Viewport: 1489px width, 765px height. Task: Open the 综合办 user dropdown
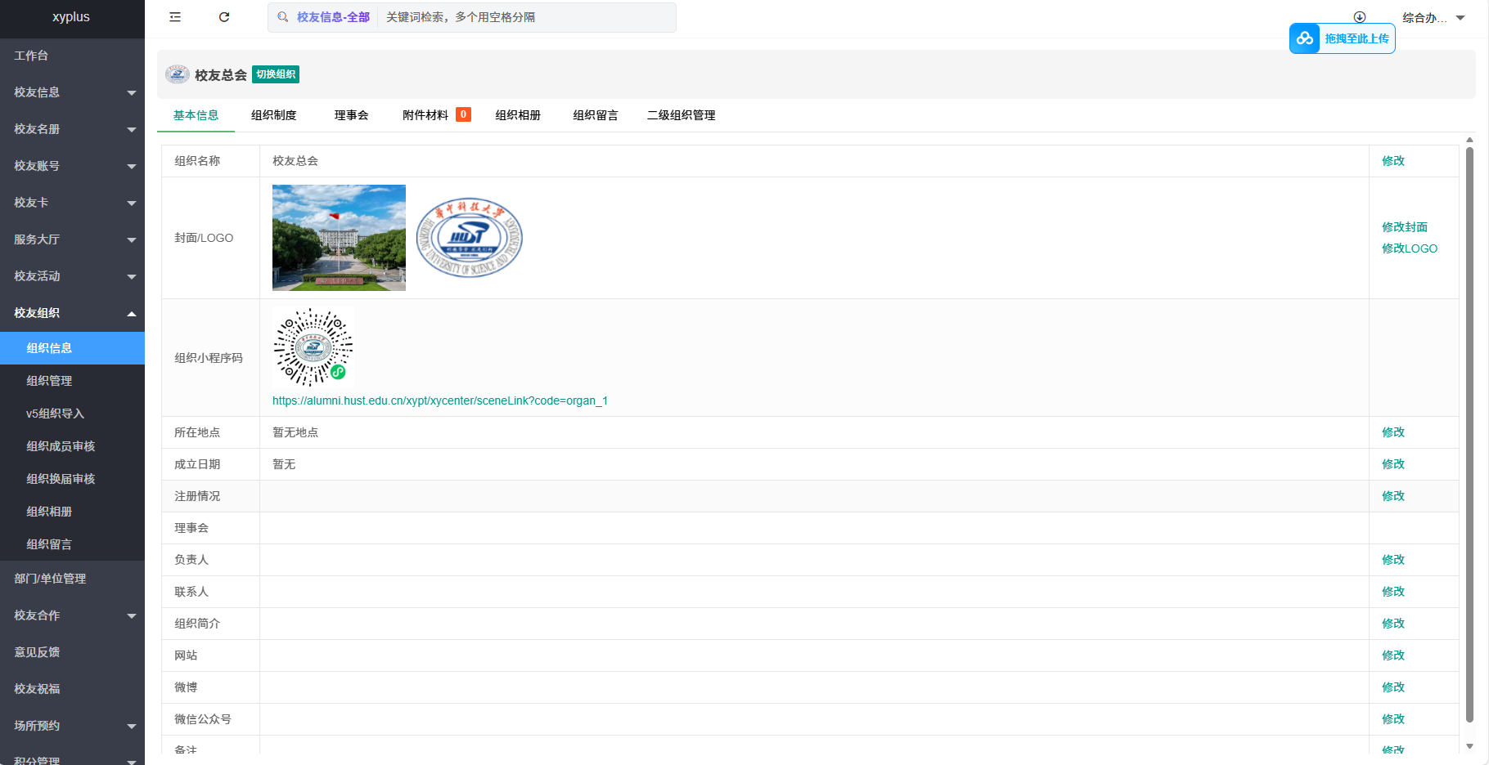(x=1433, y=17)
